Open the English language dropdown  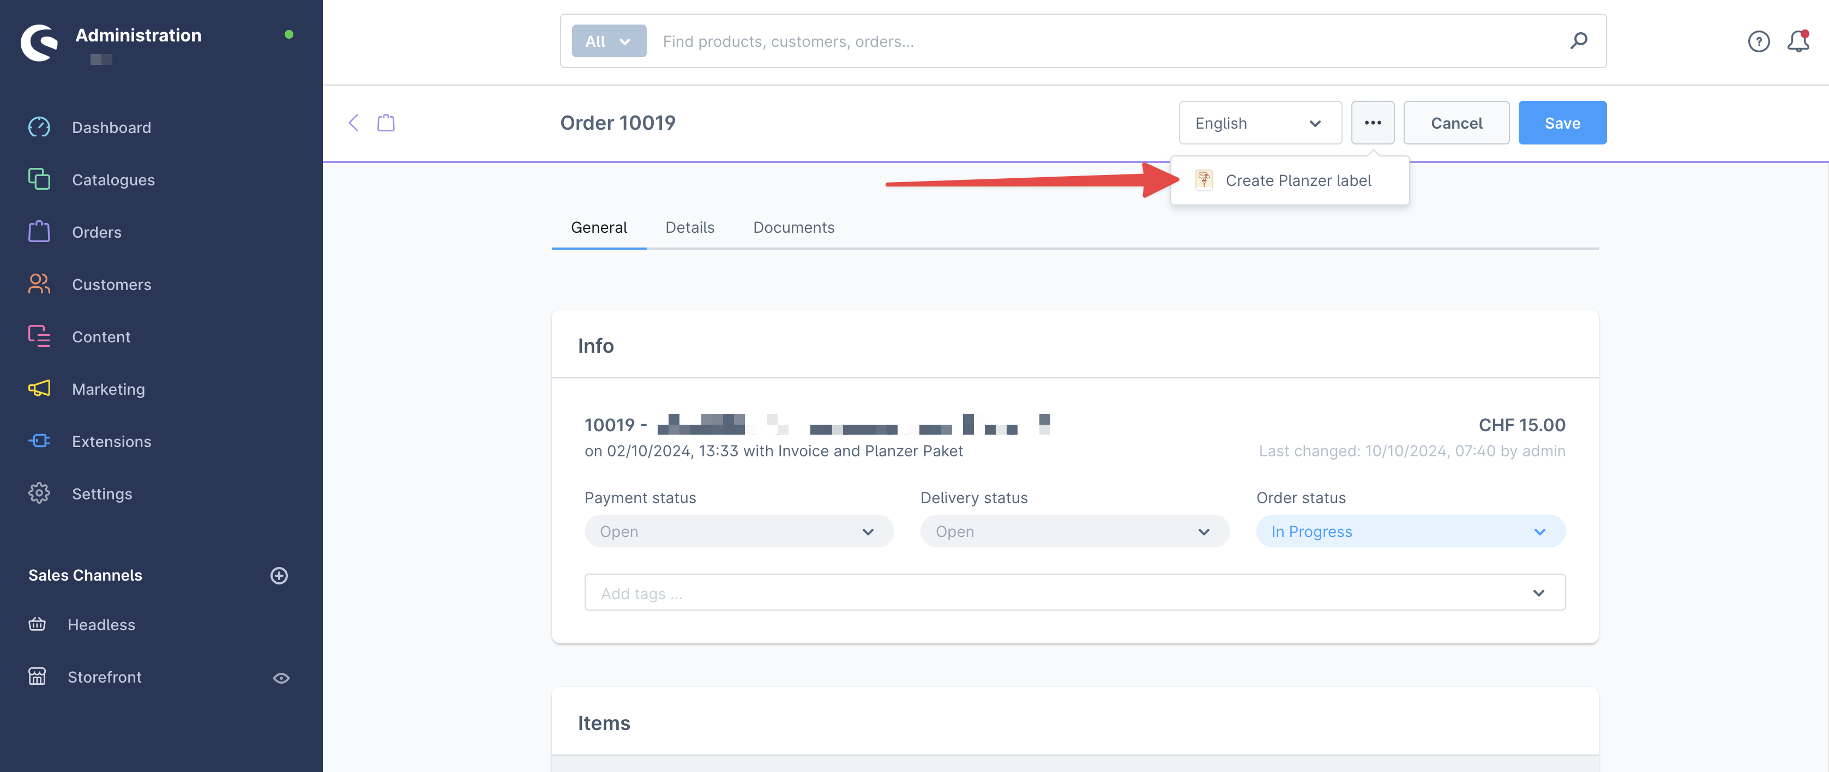pyautogui.click(x=1260, y=123)
